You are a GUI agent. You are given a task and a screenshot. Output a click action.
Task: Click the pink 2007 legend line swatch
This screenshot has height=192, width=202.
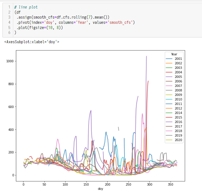[x=169, y=86]
